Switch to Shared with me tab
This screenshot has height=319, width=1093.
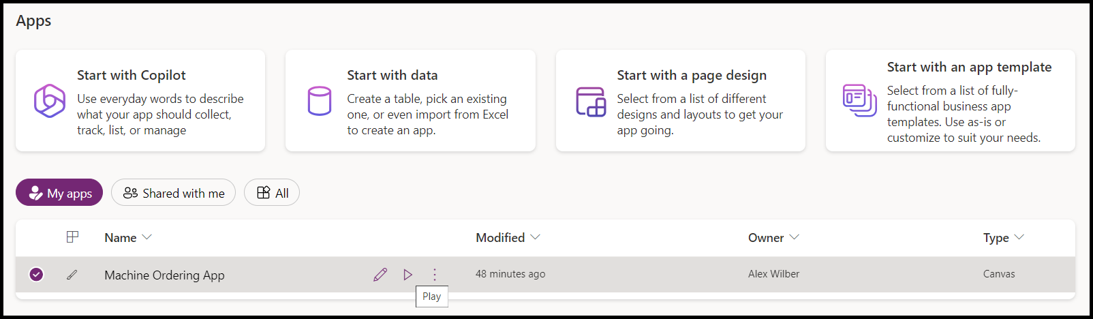pos(173,193)
